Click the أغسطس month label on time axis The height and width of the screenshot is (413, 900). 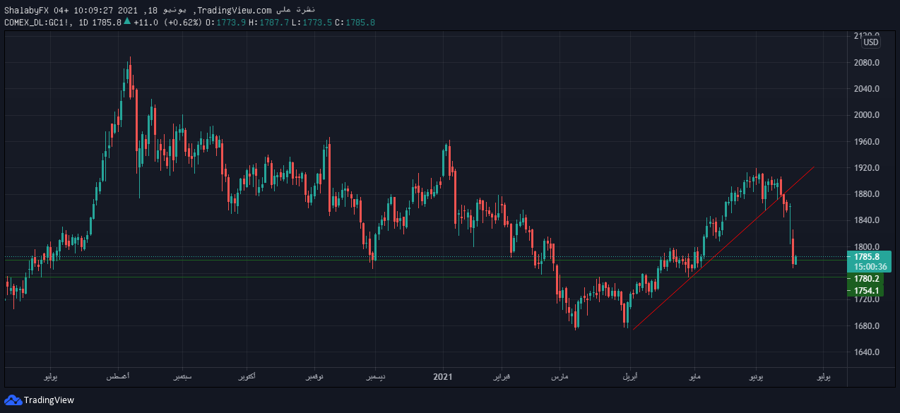117,378
